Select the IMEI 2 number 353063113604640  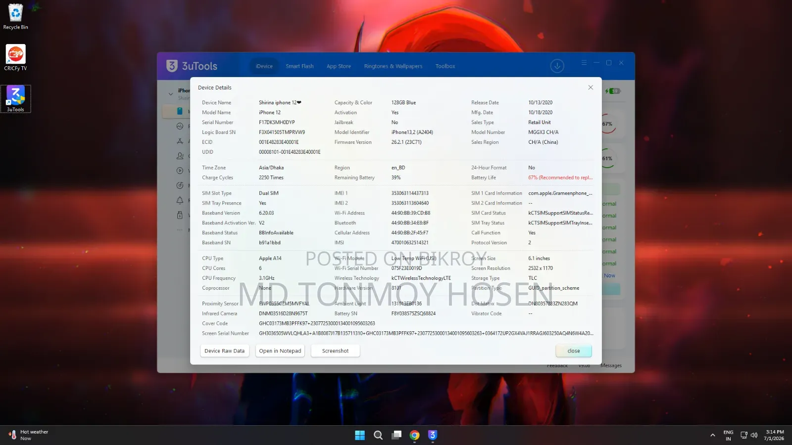click(x=410, y=203)
